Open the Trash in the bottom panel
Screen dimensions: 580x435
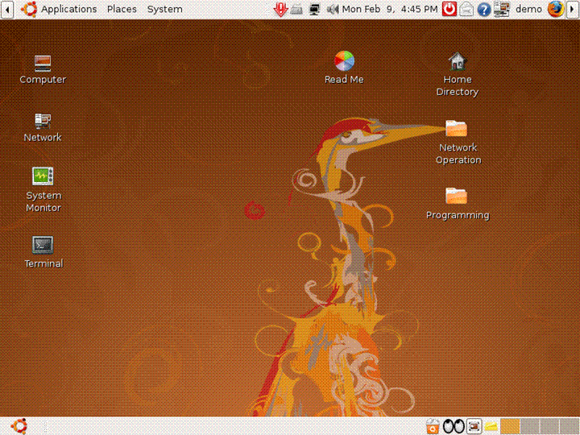tap(433, 426)
